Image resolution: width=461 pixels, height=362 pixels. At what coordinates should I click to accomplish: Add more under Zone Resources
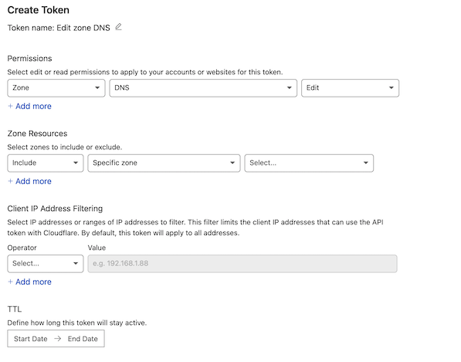(29, 181)
